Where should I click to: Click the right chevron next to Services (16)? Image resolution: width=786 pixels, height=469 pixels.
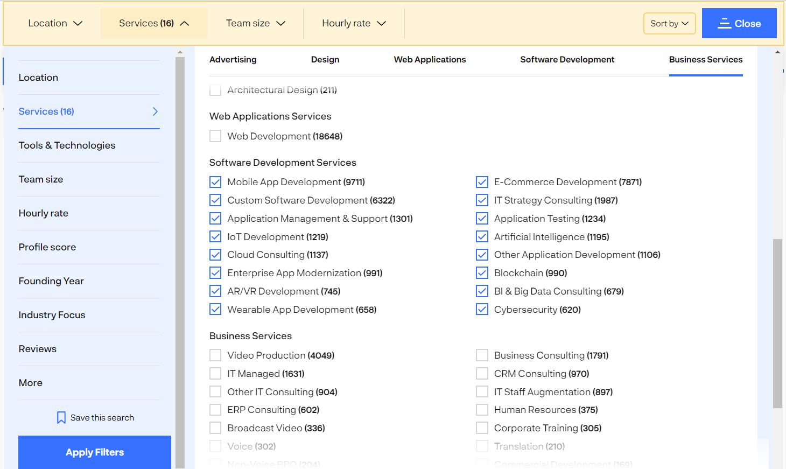click(x=155, y=111)
